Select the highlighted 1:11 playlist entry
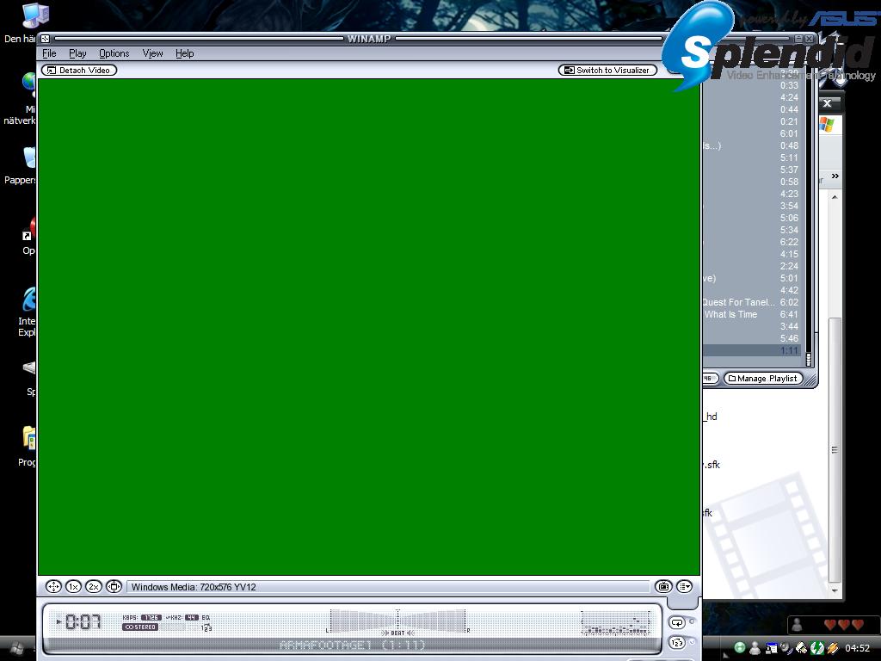 [x=752, y=351]
